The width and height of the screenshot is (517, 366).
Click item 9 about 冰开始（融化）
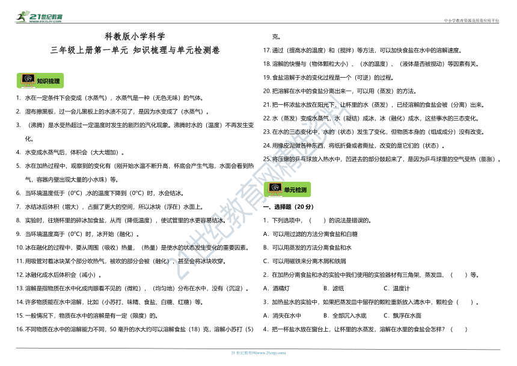coord(78,234)
